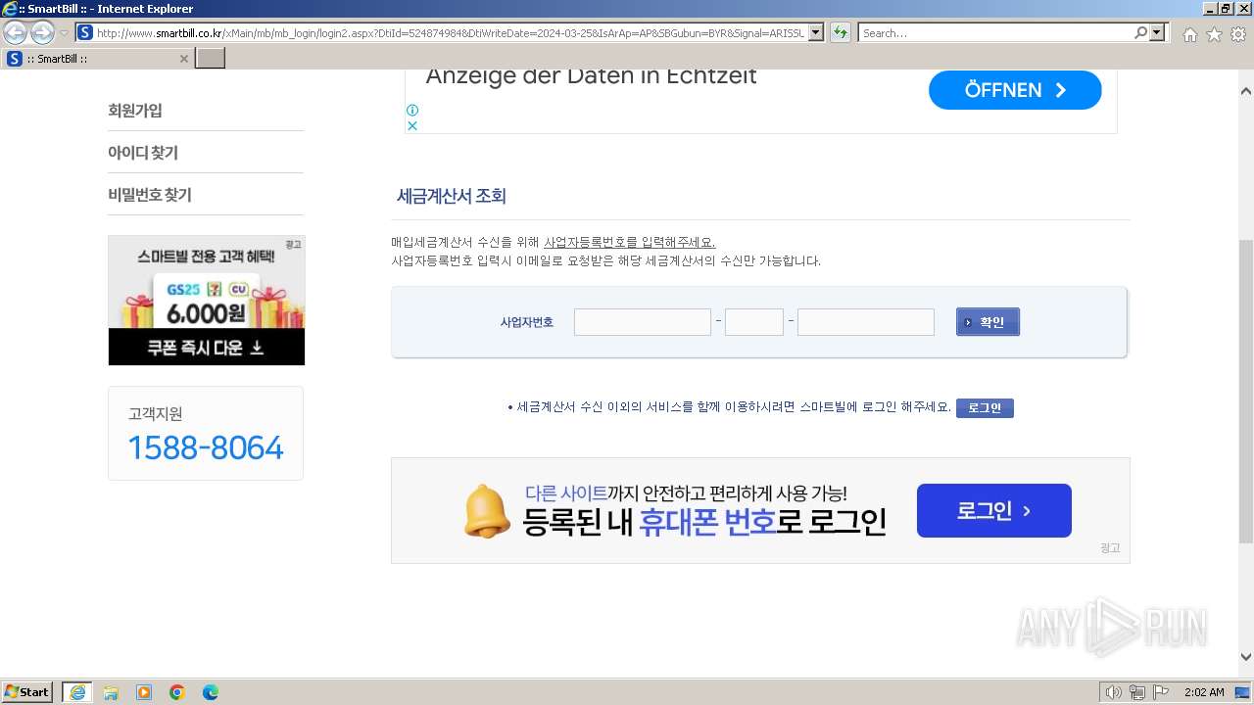Image resolution: width=1254 pixels, height=705 pixels.
Task: Go forward with the browser Forward arrow
Action: (42, 33)
